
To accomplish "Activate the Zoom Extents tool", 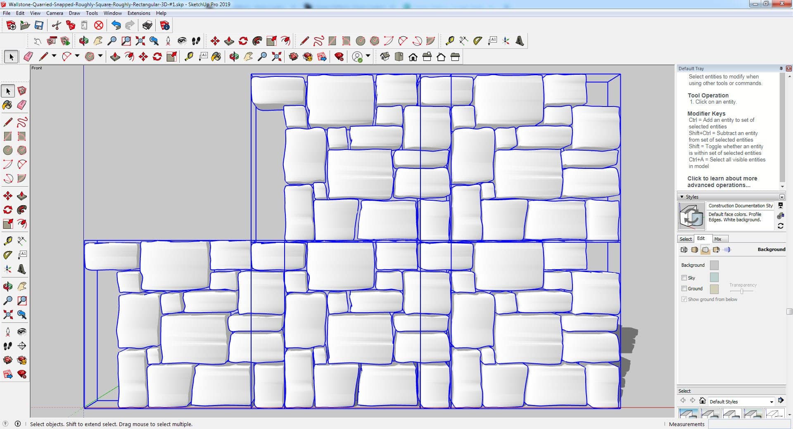I will click(140, 41).
